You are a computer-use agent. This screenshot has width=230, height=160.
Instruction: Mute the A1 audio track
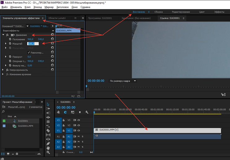point(79,137)
